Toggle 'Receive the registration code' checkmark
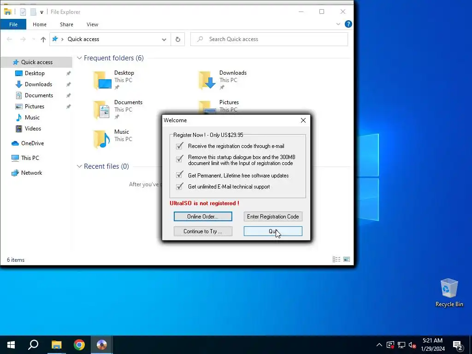Screen dimensions: 472x354 click(x=180, y=146)
